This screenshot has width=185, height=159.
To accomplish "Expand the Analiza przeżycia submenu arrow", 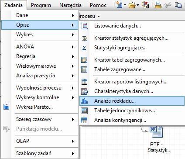I will (x=73, y=76).
